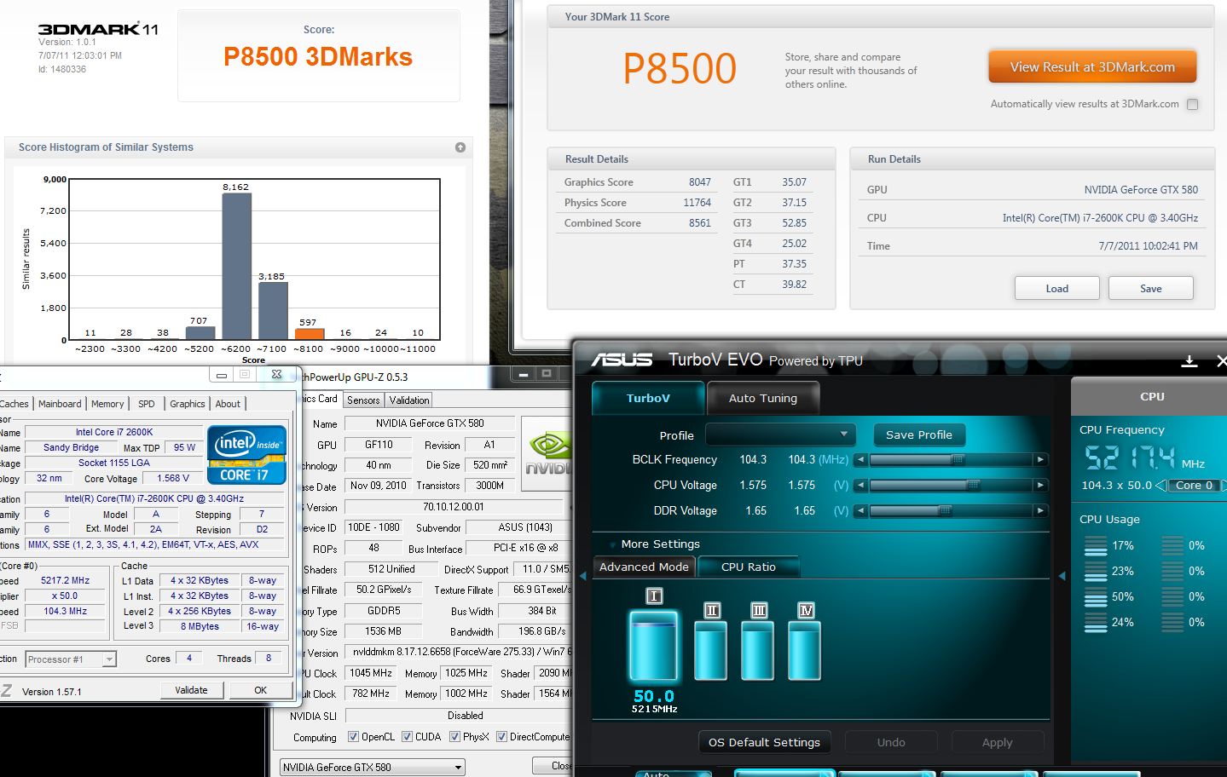Click the ASUS logo in TurboV EVO
The height and width of the screenshot is (777, 1227).
(x=622, y=360)
